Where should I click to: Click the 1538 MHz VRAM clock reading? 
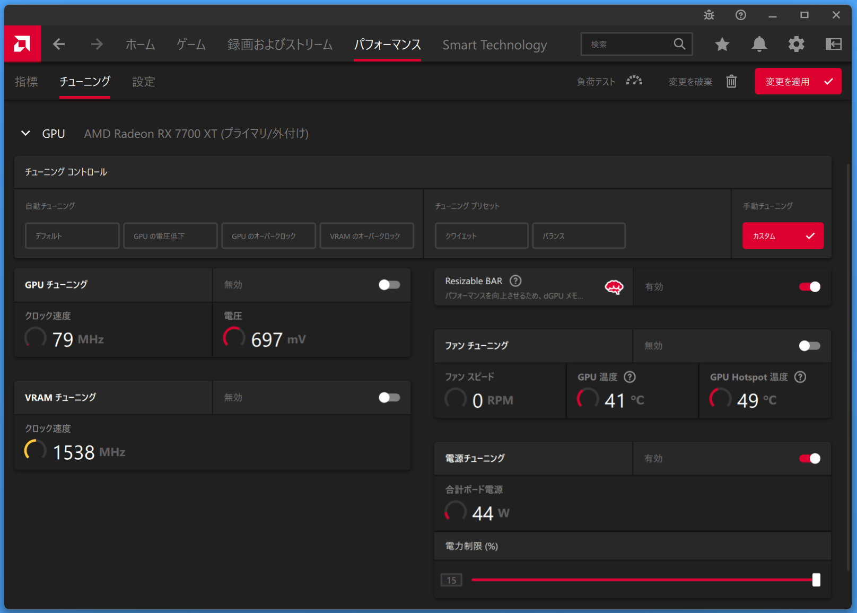click(89, 452)
